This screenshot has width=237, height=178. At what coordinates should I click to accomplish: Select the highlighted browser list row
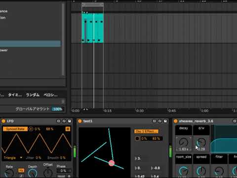click(x=30, y=44)
